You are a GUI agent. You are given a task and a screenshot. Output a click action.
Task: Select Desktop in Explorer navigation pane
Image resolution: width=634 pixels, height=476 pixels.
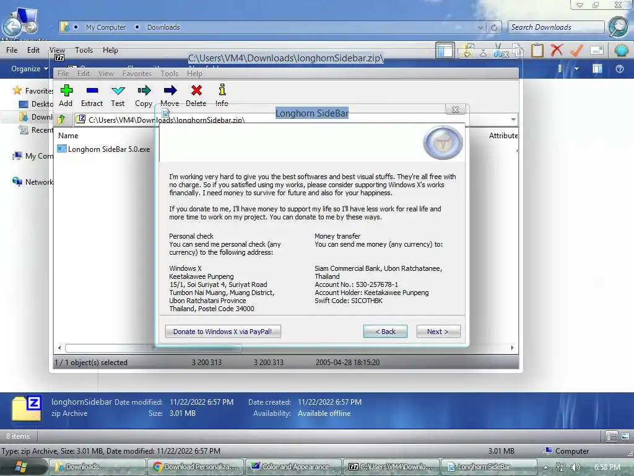[37, 104]
